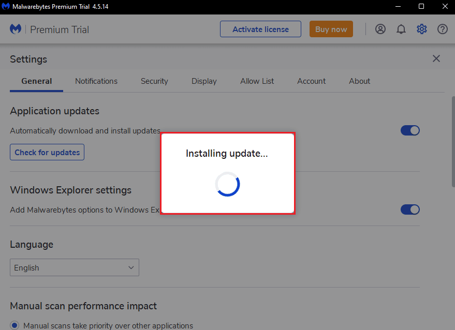The width and height of the screenshot is (455, 330).
Task: Open the Allow List tab
Action: [x=257, y=81]
